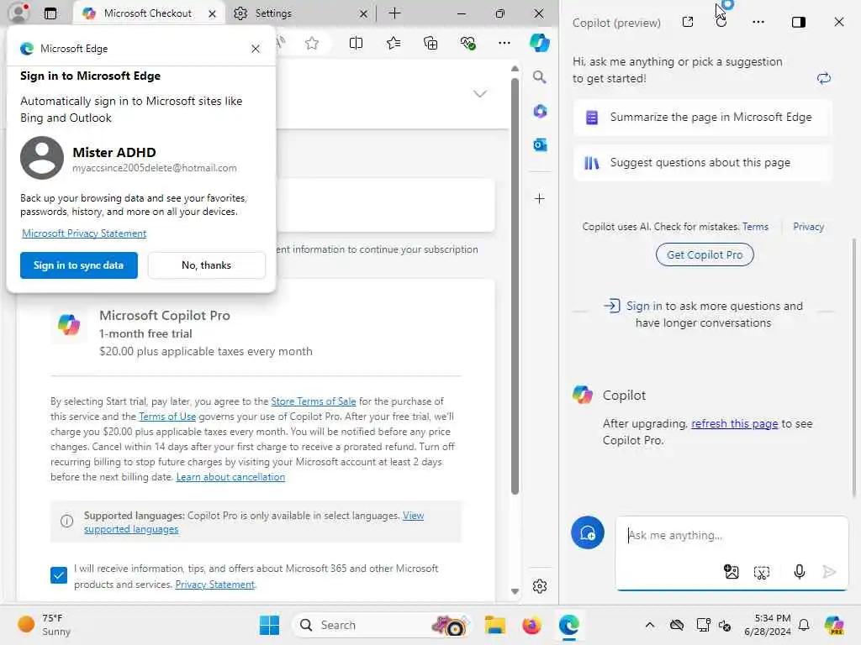The height and width of the screenshot is (645, 861).
Task: Dismiss the Microsoft Edge sign-in popup
Action: point(256,49)
